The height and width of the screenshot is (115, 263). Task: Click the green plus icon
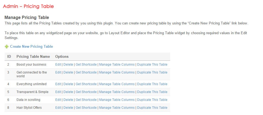pos(7,47)
